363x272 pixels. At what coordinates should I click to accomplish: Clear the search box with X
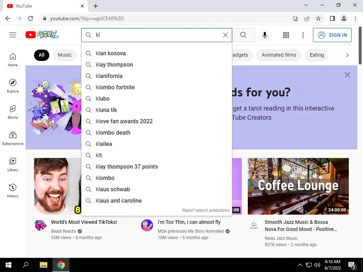point(225,35)
